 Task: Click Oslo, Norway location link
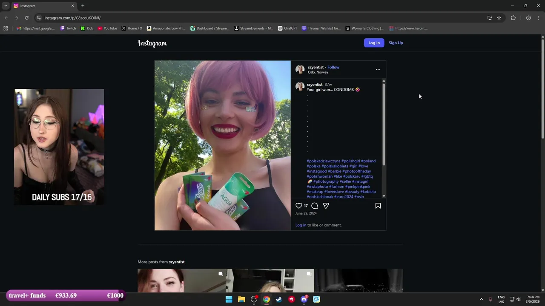[x=318, y=72]
